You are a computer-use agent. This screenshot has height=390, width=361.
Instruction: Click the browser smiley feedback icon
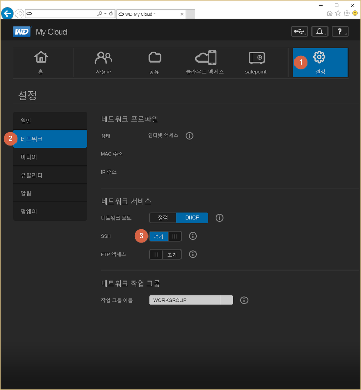coord(355,13)
